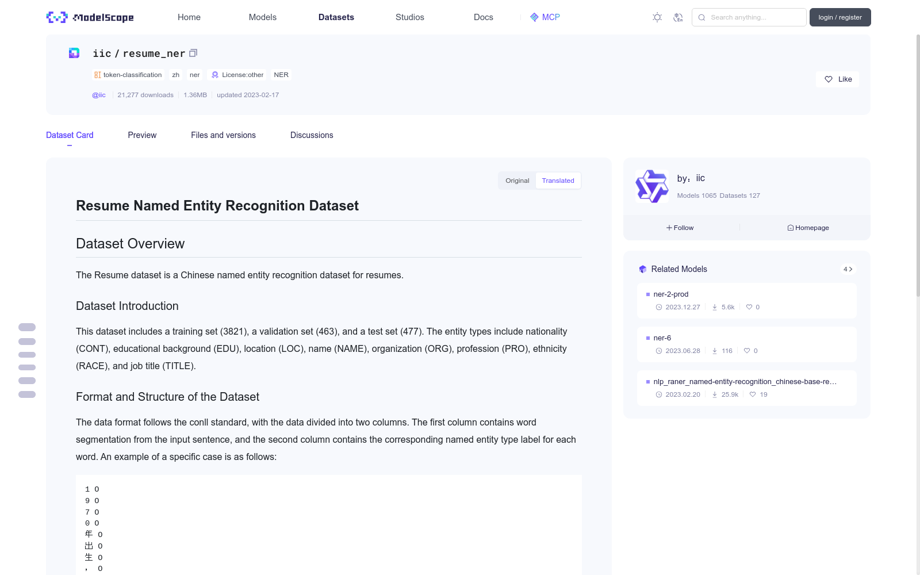
Task: Open the Docs menu
Action: (484, 17)
